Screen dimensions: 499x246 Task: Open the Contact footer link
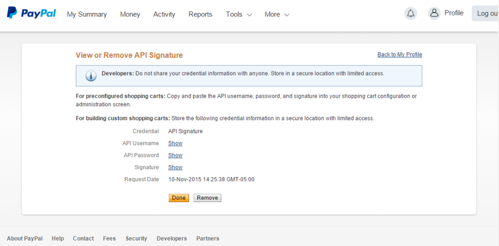83,239
